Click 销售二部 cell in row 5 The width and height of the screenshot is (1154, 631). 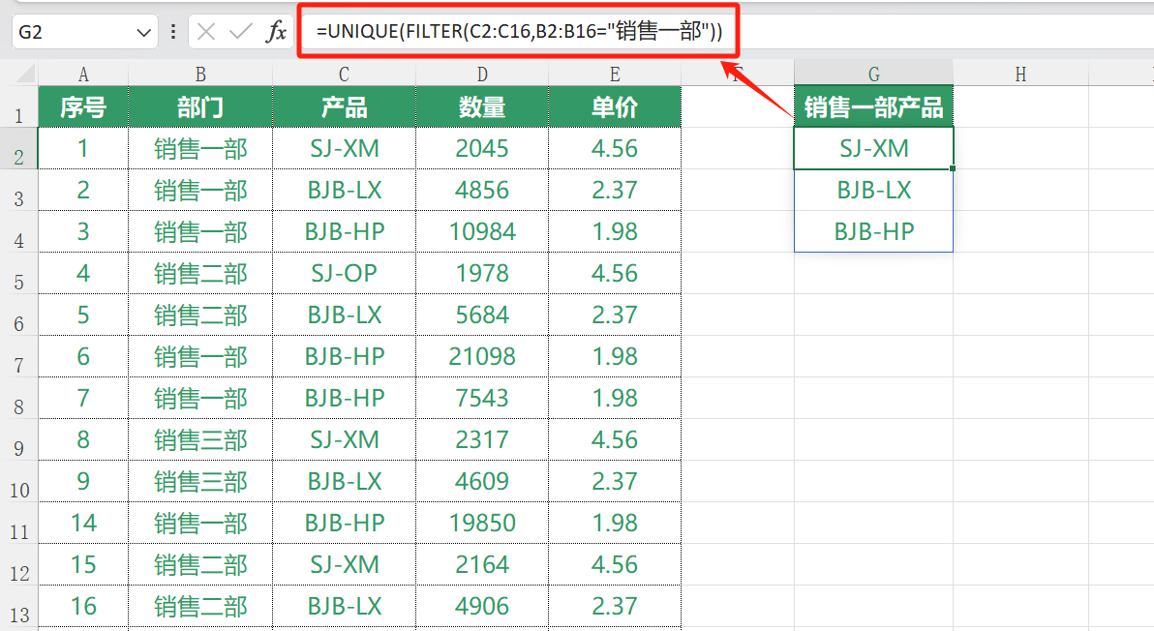[x=200, y=274]
